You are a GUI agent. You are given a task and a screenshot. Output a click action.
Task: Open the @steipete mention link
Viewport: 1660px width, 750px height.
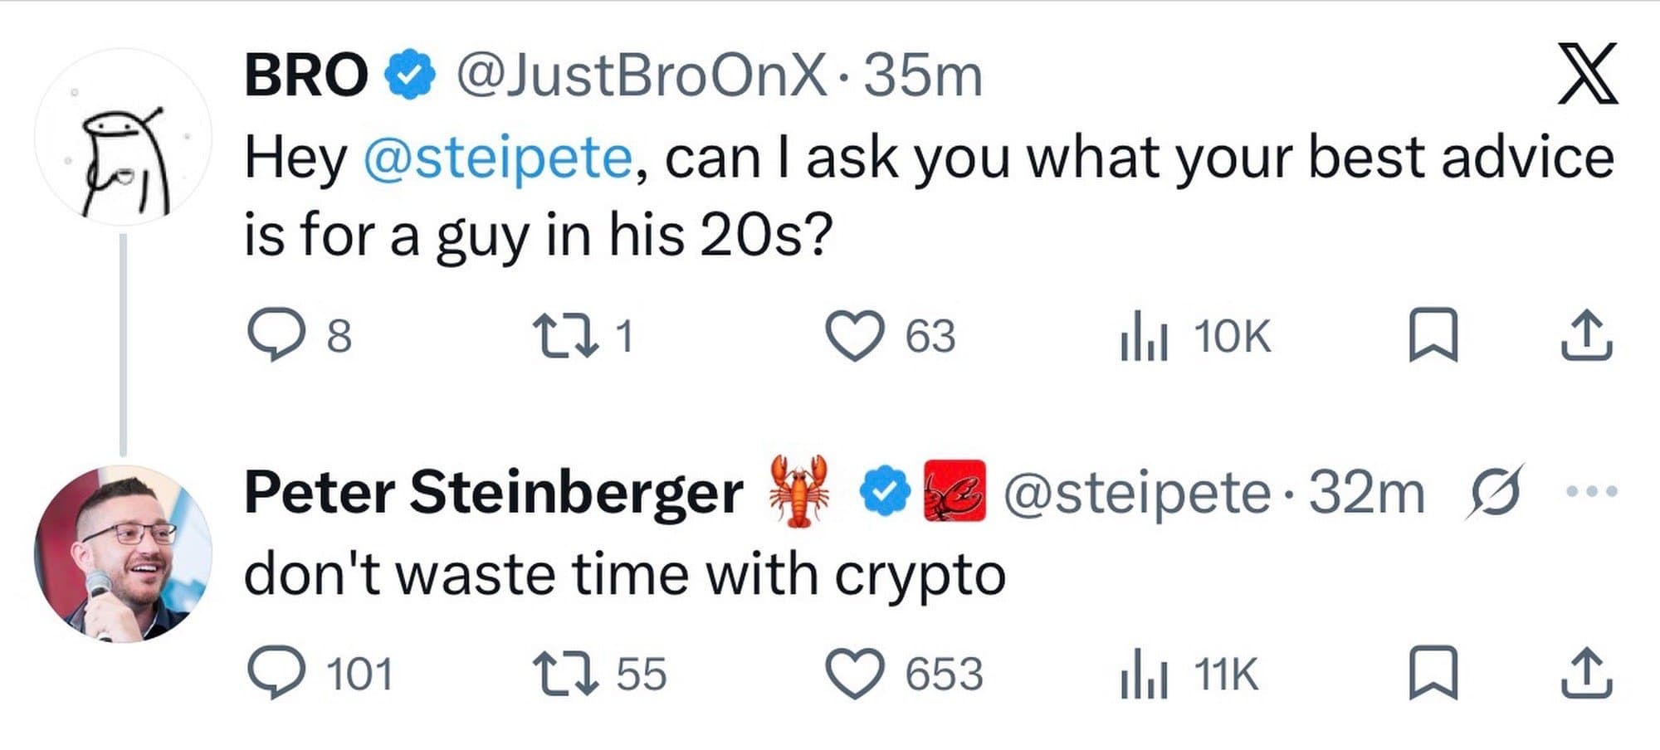pyautogui.click(x=498, y=158)
